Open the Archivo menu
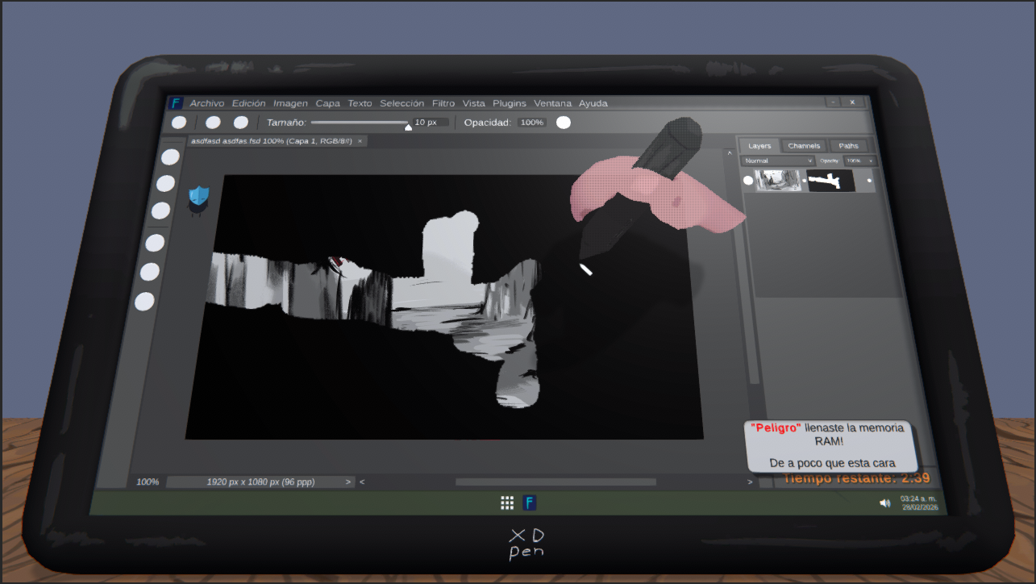 (x=207, y=103)
